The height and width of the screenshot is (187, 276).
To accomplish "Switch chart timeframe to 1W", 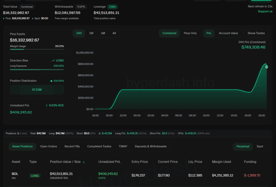I will (x=91, y=33).
